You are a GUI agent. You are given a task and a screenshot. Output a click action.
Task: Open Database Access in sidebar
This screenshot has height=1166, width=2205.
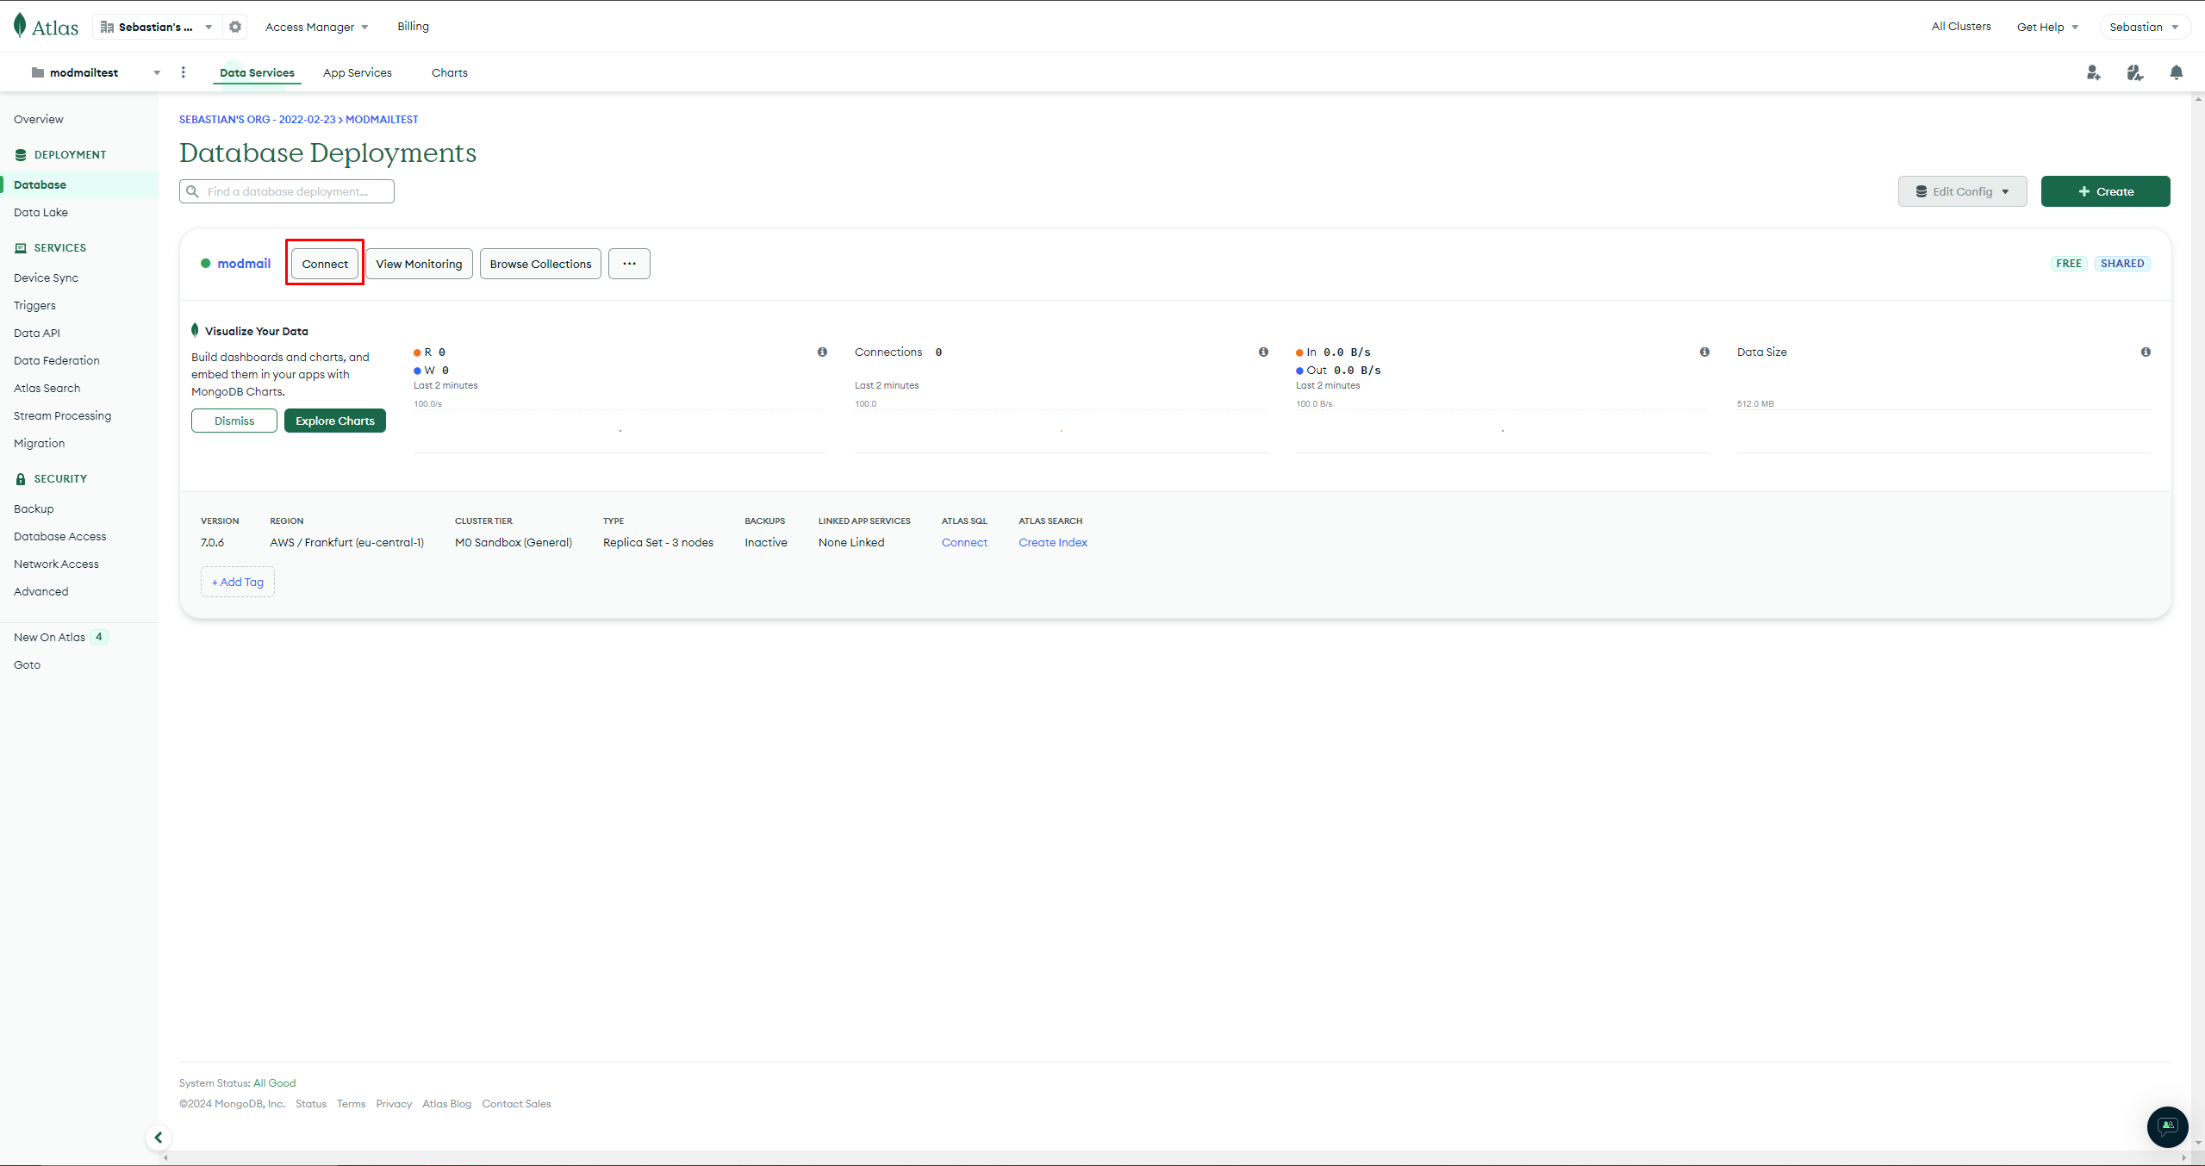(x=59, y=536)
